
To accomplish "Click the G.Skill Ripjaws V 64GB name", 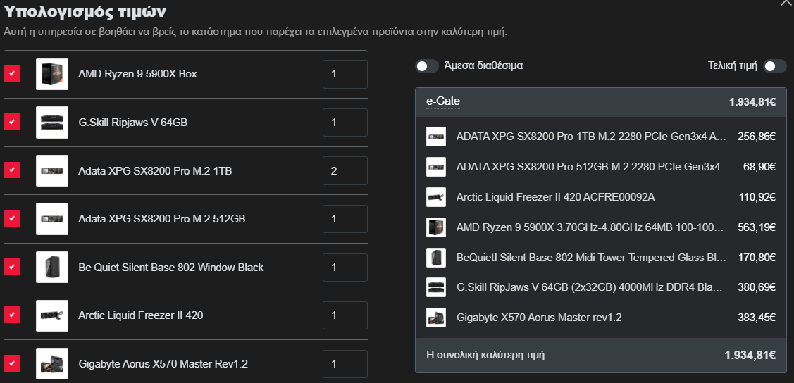I will [x=133, y=122].
